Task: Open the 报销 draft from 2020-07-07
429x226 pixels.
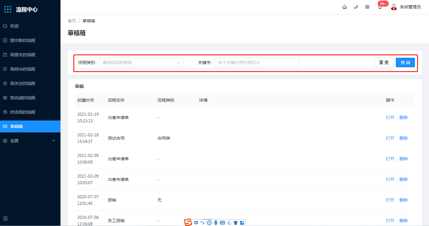Action: coord(390,200)
